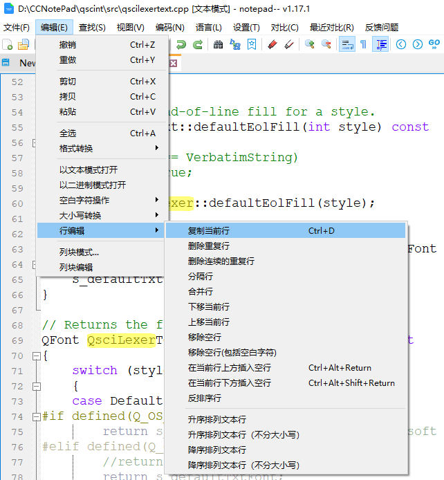Open the 语言(L) menu
Viewport: 444px width, 480px height.
(209, 28)
